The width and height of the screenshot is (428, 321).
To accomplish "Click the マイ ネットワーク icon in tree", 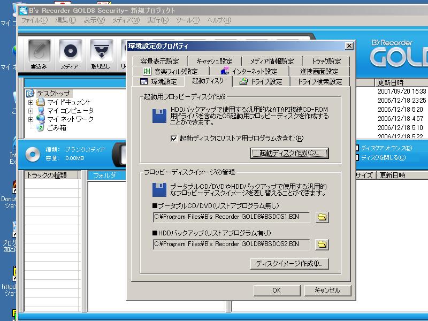I will pyautogui.click(x=41, y=119).
